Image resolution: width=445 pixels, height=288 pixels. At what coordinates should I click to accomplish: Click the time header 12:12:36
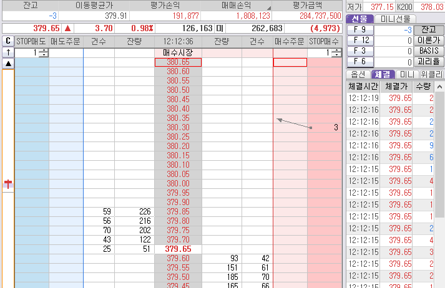click(178, 42)
